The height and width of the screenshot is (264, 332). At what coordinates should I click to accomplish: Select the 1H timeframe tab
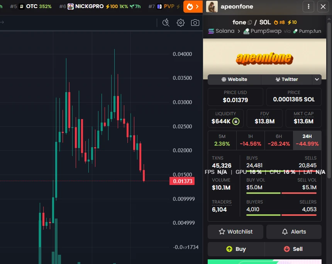coord(251,140)
